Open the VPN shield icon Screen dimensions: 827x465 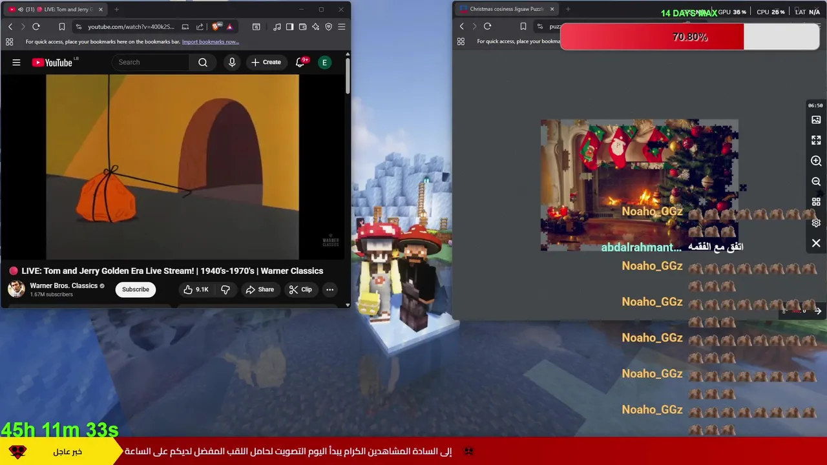point(328,26)
